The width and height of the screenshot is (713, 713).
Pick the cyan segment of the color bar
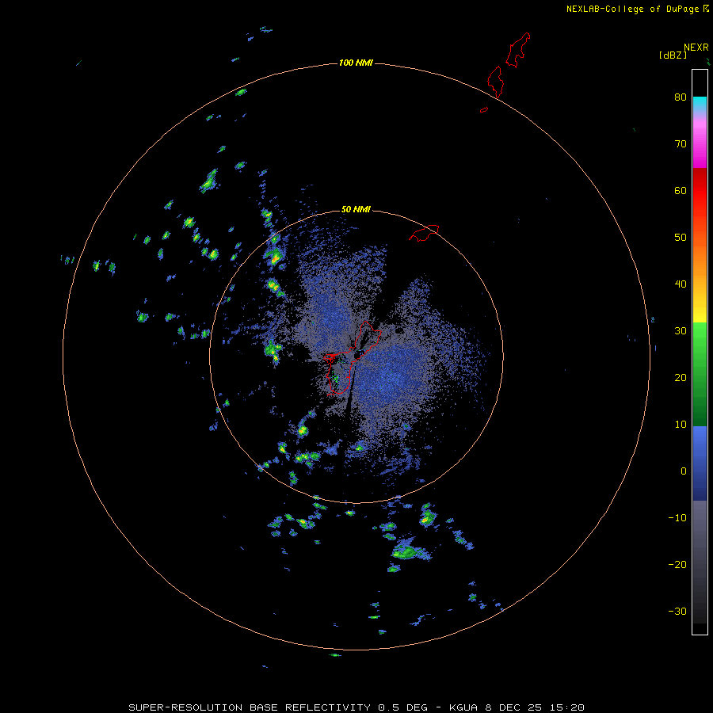point(700,103)
